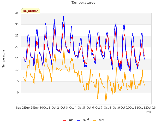Click the Oct 6 x-axis tick label
The height and width of the screenshot is (125, 167).
[90, 108]
